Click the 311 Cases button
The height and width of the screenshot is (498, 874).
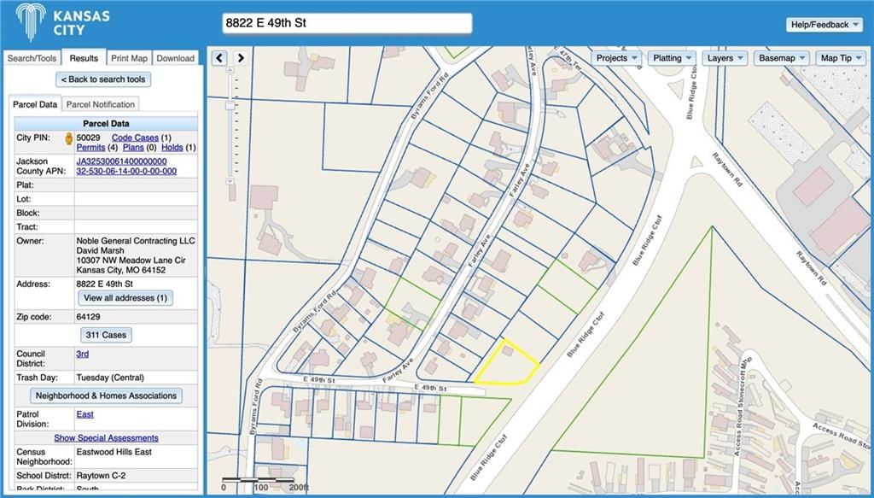click(x=106, y=335)
